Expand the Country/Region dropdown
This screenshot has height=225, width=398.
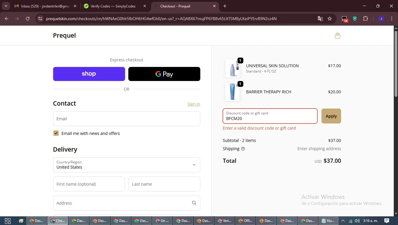pyautogui.click(x=127, y=165)
